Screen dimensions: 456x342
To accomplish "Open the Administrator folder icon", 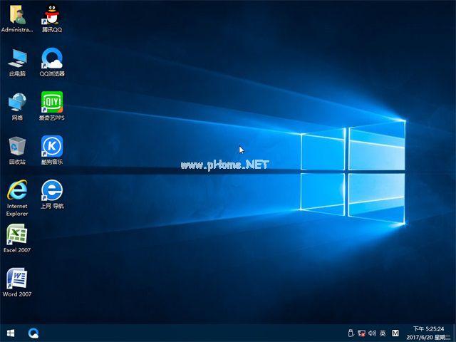I will (17, 18).
